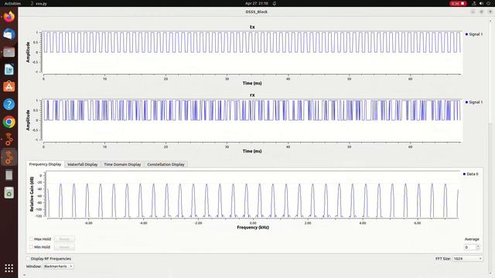This screenshot has height=278, width=495.
Task: Close the DSSS_Block window
Action: coord(490,12)
